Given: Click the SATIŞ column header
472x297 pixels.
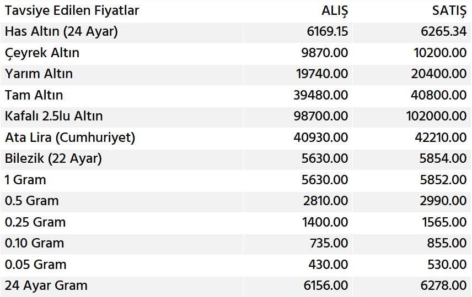Looking at the screenshot, I should click(449, 10).
